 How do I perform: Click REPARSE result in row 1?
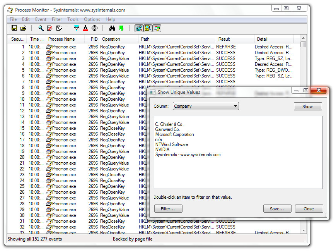tap(226, 47)
